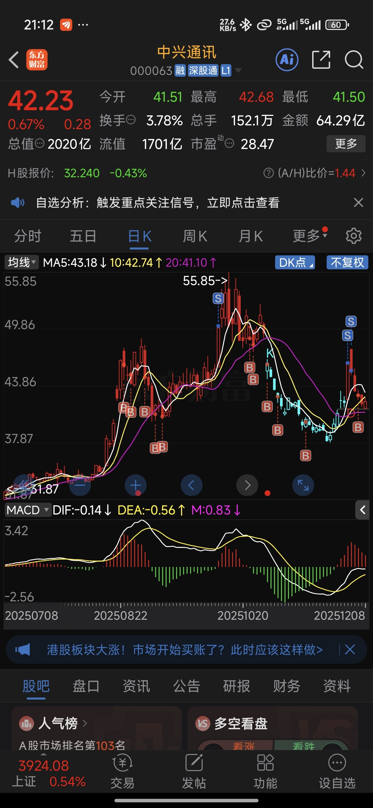
Task: Switch to 月K chart tab
Action: tap(251, 236)
